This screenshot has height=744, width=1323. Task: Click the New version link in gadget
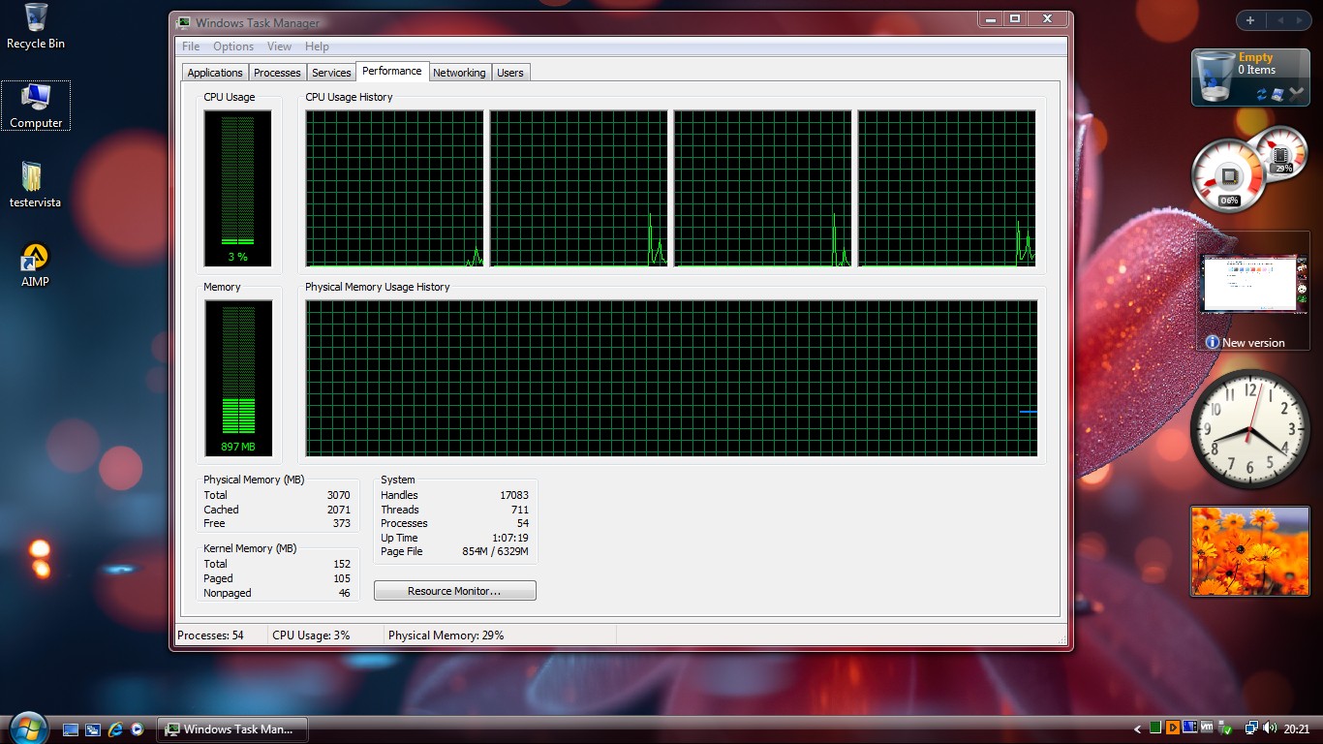pyautogui.click(x=1252, y=343)
